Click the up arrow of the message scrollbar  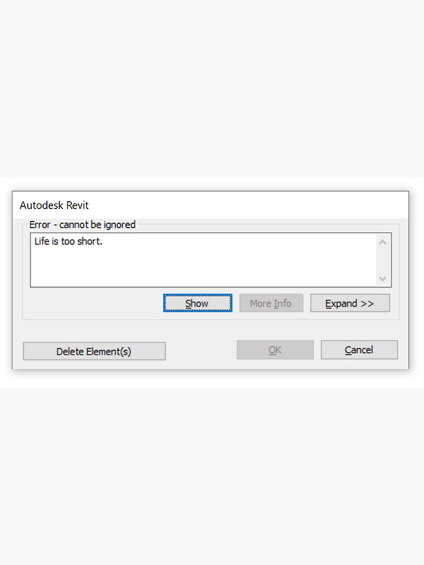(383, 242)
